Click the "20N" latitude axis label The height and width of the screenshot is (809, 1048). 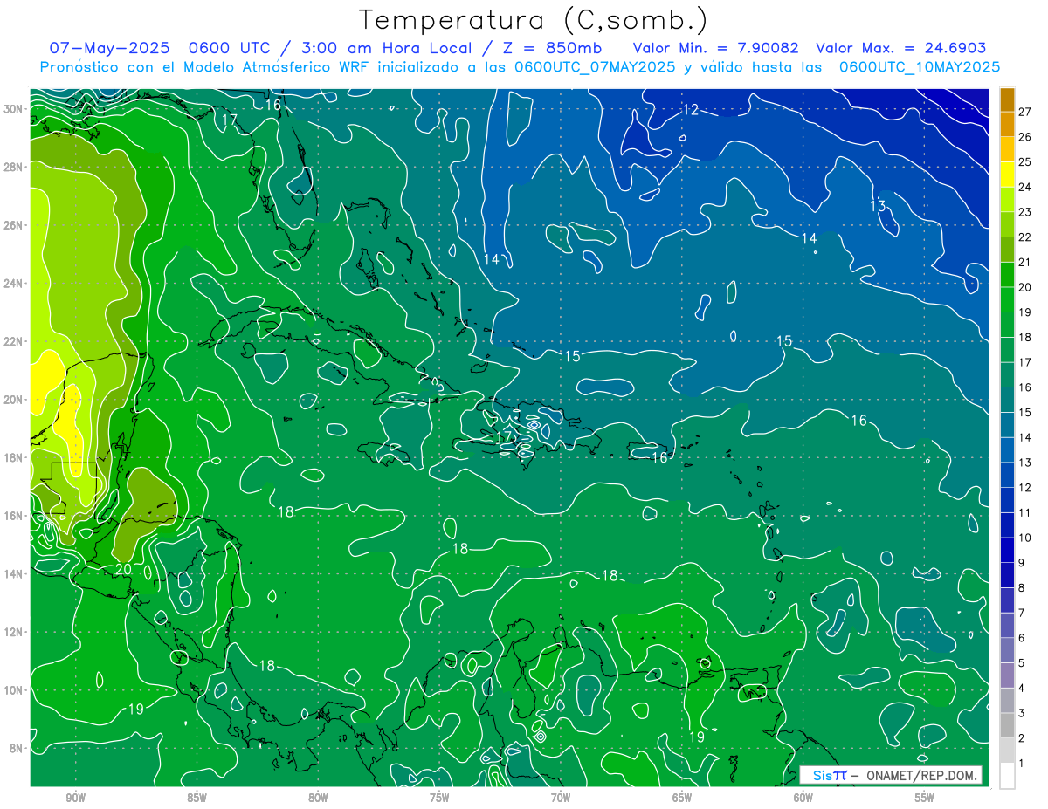coord(13,400)
